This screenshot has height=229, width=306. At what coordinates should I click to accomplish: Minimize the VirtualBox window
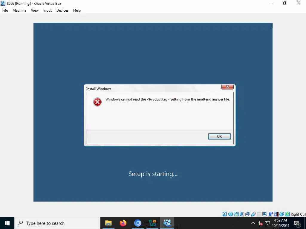[271, 3]
